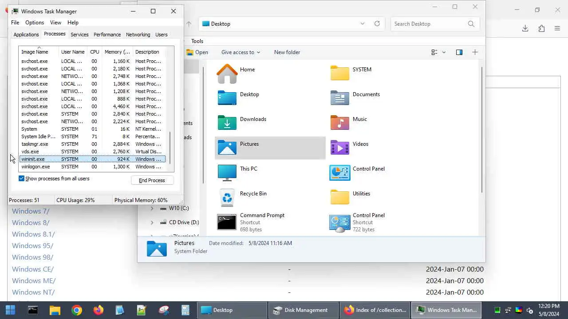Click Open in the Explorer toolbar

click(x=197, y=52)
